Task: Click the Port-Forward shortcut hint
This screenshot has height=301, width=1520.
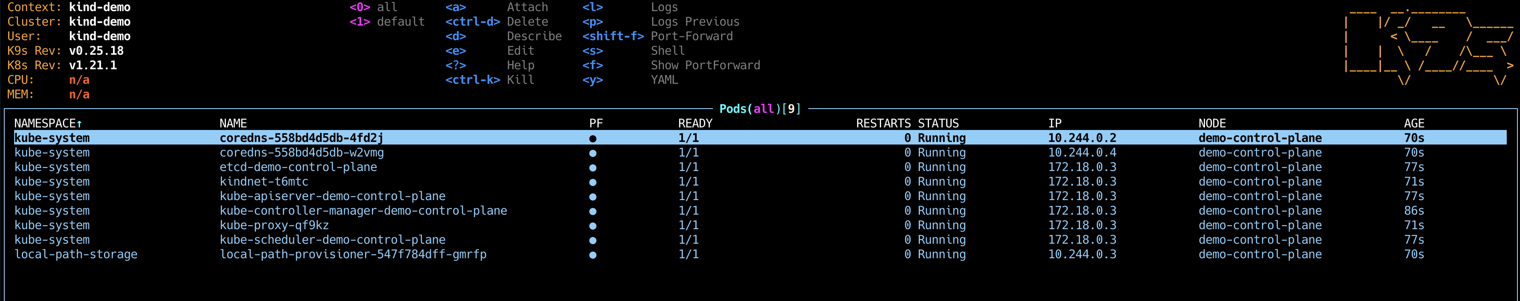Action: point(692,36)
